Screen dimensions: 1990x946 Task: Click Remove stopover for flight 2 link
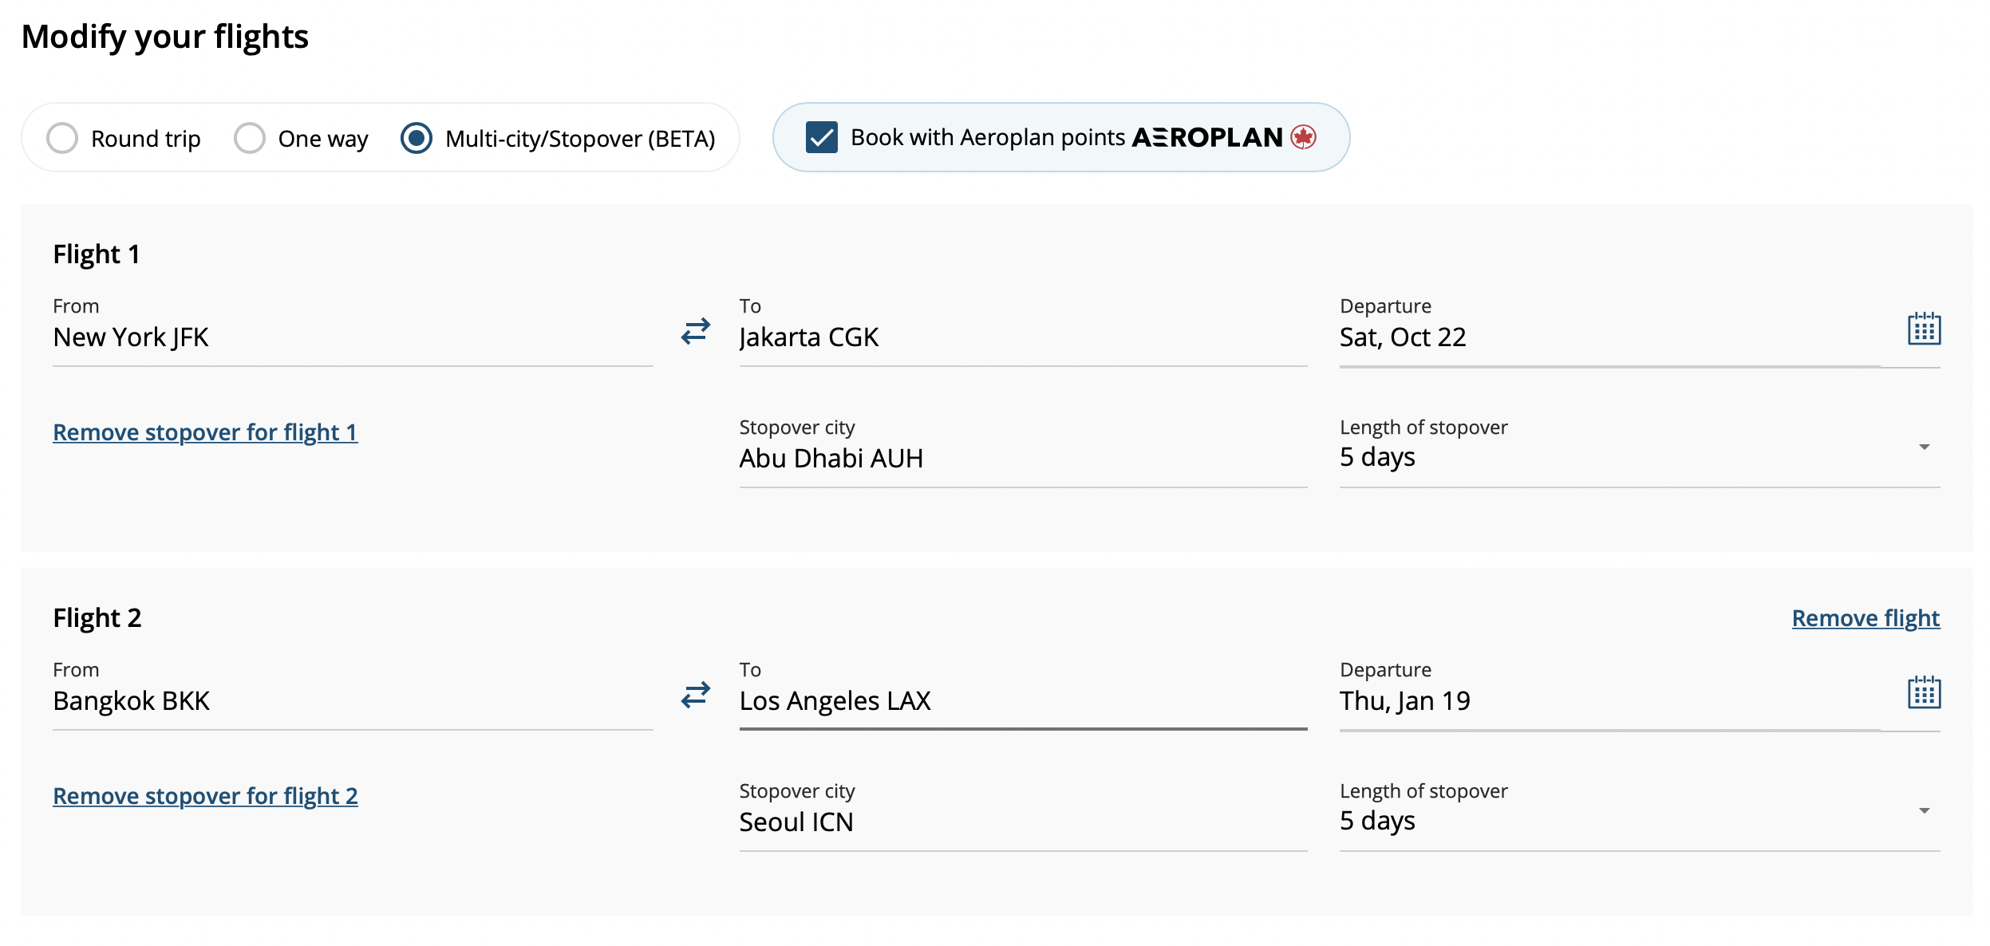pyautogui.click(x=204, y=795)
